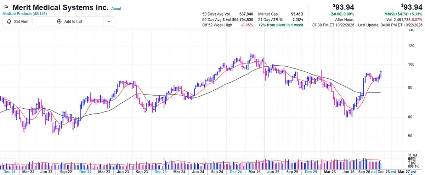425x175 pixels.
Task: Click the 11.7M volume scale label
Action: (412, 155)
